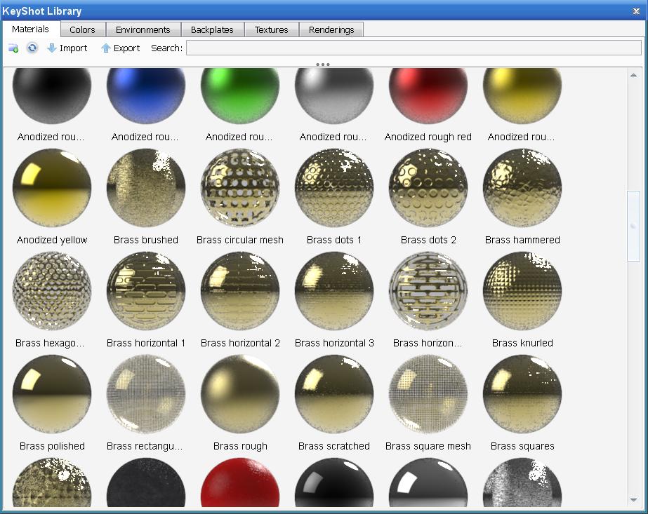Viewport: 648px width, 514px height.
Task: Click the refresh library icon
Action: click(x=32, y=48)
